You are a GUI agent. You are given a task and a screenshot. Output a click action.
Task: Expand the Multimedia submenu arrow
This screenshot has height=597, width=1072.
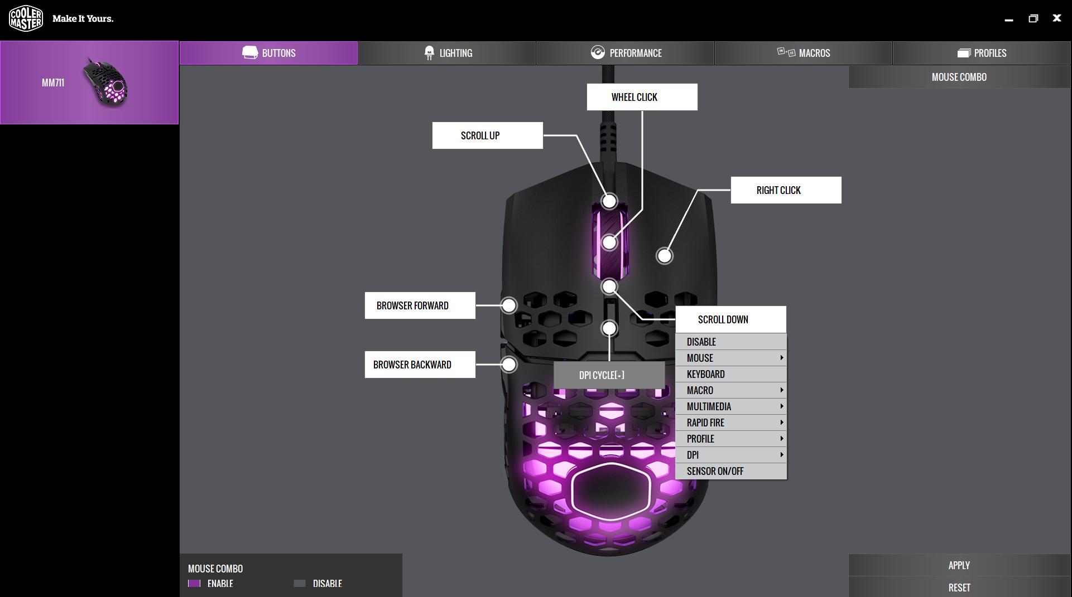pos(782,406)
